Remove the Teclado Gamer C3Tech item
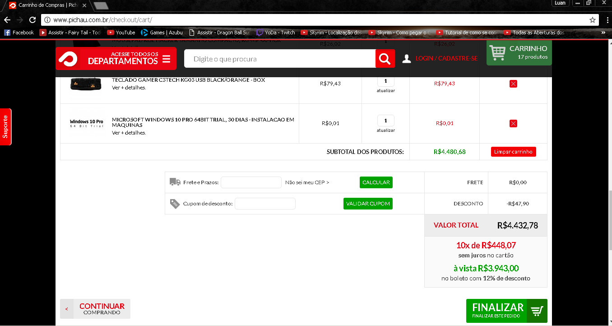 pyautogui.click(x=513, y=84)
